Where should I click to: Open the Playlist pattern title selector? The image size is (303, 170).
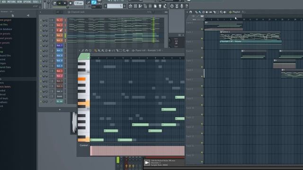(238, 12)
